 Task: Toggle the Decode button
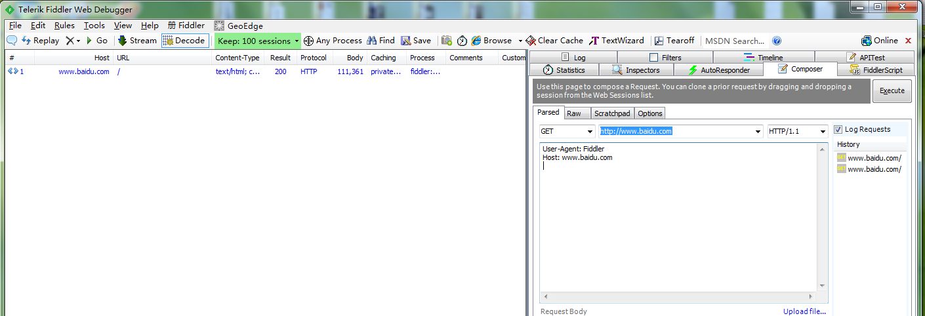[185, 41]
